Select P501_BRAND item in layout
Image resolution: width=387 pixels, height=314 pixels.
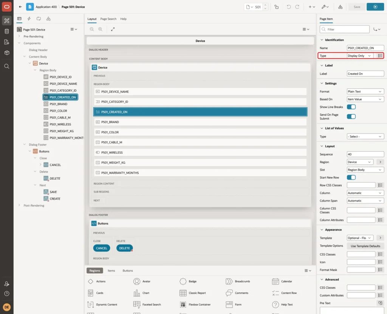(x=200, y=122)
